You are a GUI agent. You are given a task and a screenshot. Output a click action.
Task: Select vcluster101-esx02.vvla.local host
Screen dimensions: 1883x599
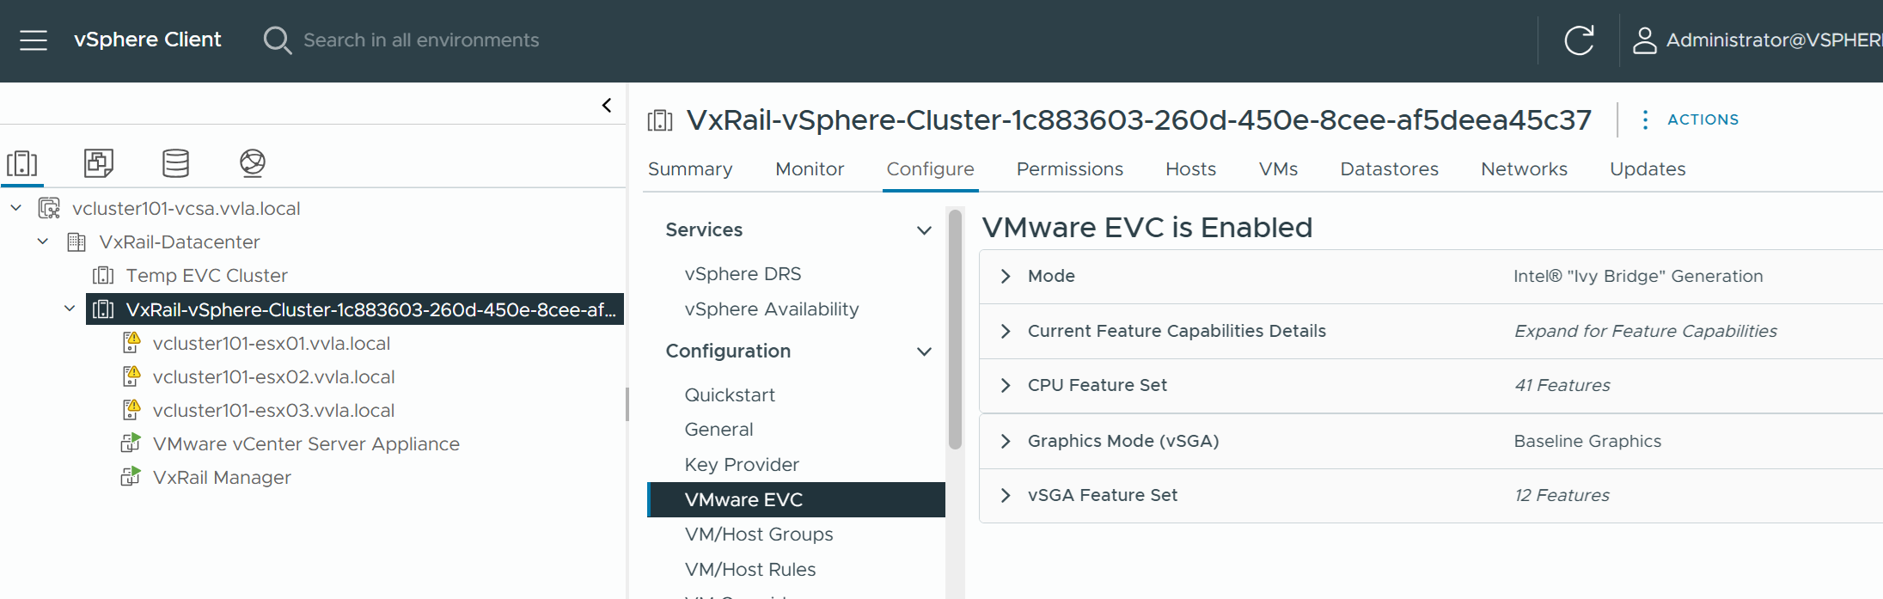coord(273,376)
